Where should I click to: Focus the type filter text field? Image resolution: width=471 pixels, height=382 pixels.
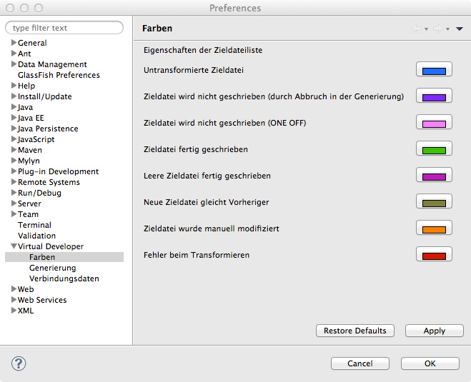tap(64, 28)
